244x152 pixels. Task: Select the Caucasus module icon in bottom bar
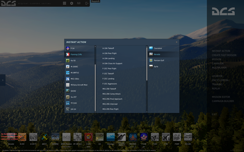pos(111,137)
